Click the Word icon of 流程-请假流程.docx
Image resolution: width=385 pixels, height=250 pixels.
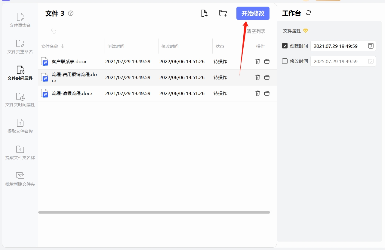45,93
